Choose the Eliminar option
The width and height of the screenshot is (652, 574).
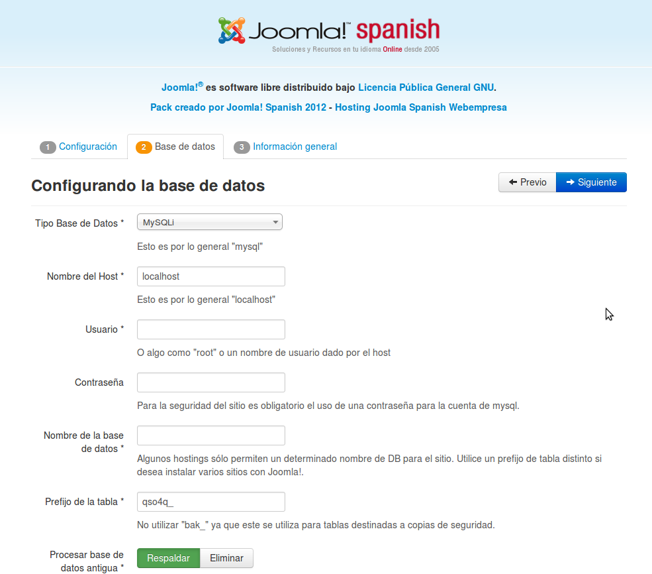(226, 558)
